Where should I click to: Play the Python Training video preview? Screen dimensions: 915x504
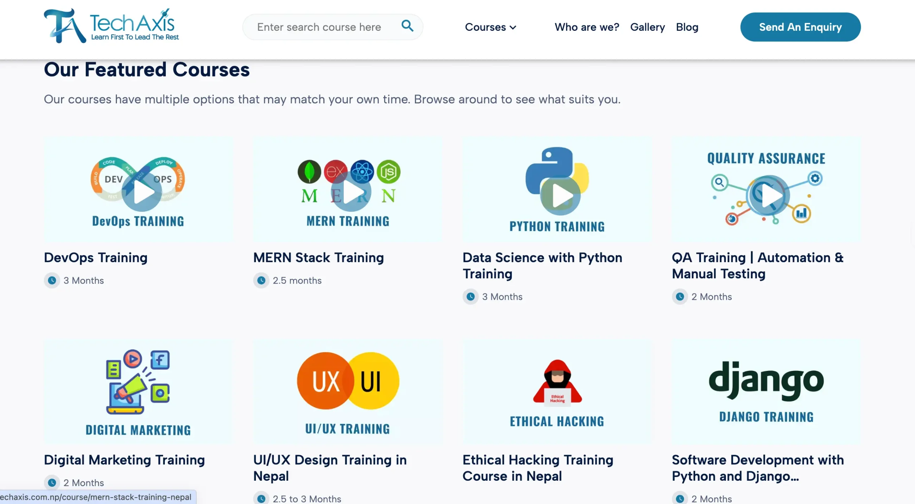click(560, 195)
